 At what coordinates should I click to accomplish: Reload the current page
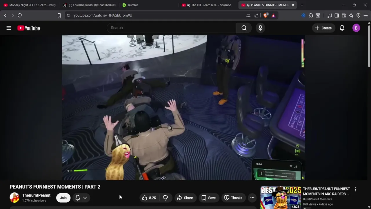point(20,15)
